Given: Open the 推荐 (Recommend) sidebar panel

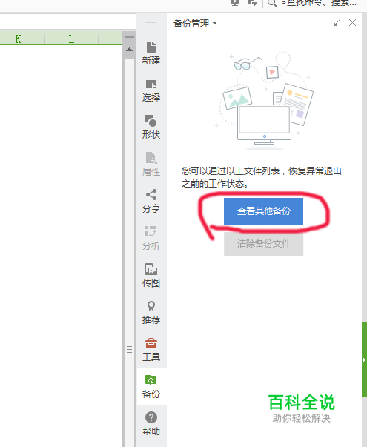Looking at the screenshot, I should click(151, 312).
